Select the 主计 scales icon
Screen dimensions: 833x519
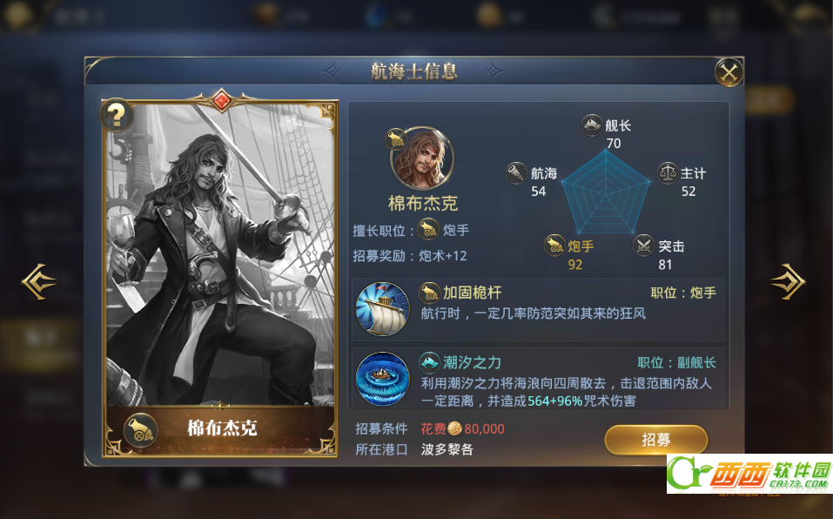pyautogui.click(x=668, y=173)
